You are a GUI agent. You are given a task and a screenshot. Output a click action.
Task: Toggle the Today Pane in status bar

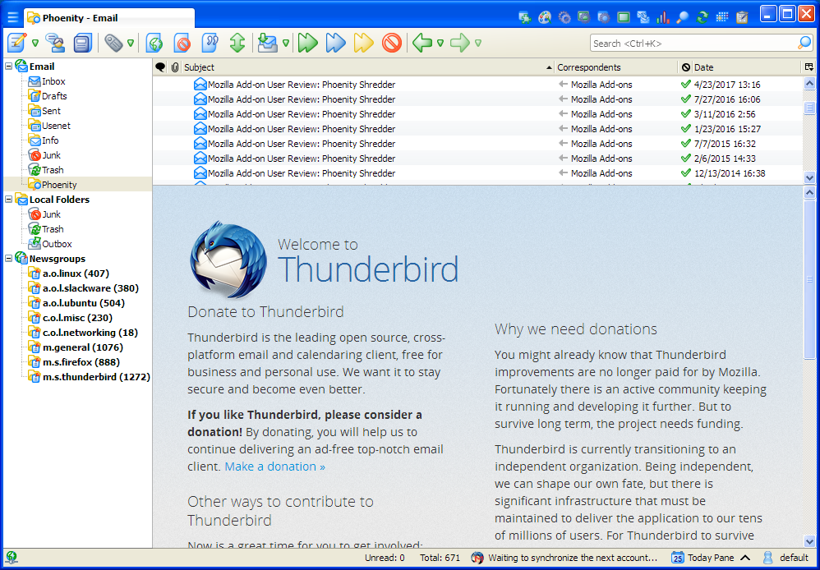click(712, 558)
